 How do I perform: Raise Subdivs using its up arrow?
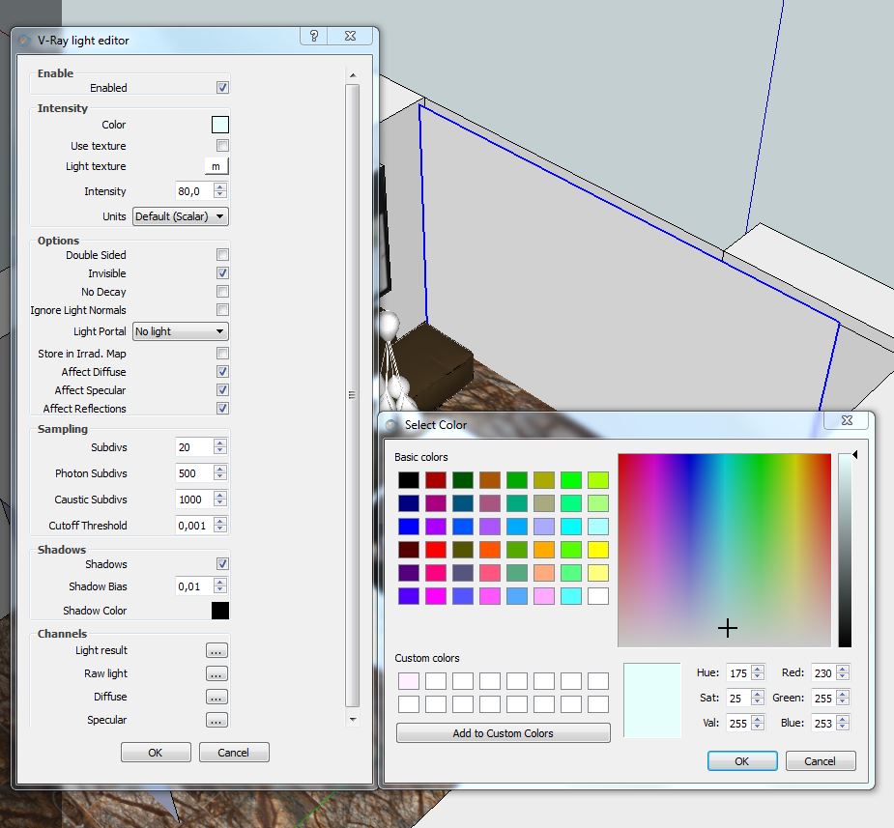coord(220,443)
